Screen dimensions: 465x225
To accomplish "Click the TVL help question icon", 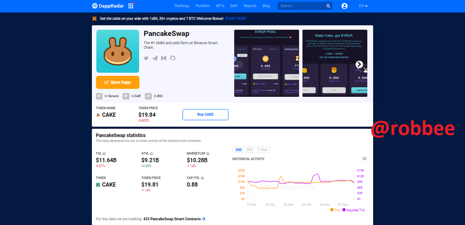I will point(104,154).
